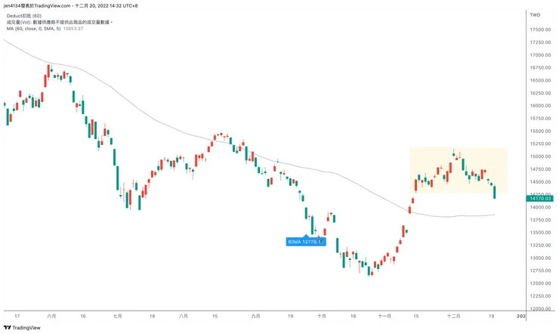The width and height of the screenshot is (559, 334).
Task: Click the 十二月 label on time axis
Action: [453, 317]
